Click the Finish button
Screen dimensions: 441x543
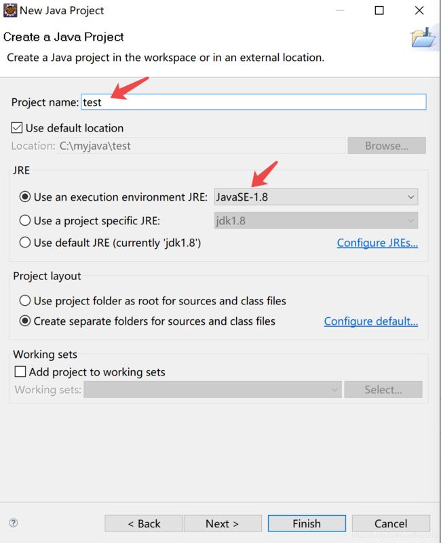point(307,523)
